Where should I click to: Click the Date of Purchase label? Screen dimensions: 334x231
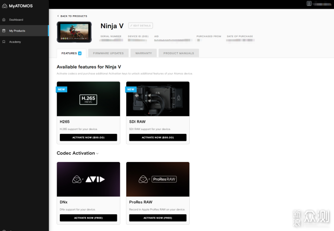click(x=240, y=36)
